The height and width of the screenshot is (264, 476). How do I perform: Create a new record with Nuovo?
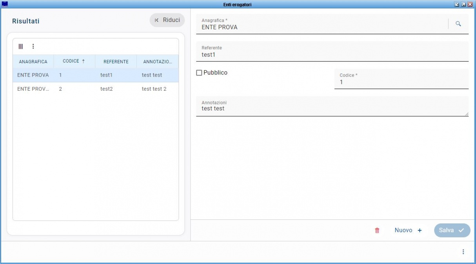pos(408,230)
